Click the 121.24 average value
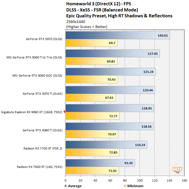 [148, 72]
